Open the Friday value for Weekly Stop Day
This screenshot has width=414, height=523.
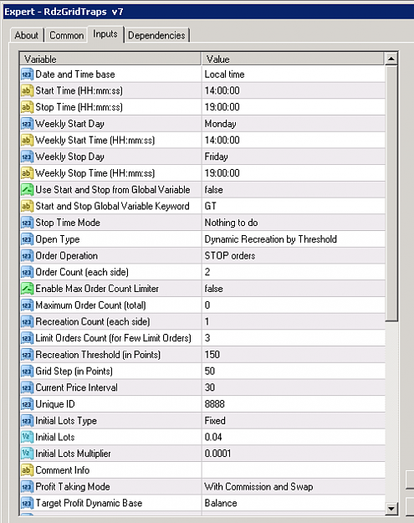(x=294, y=156)
